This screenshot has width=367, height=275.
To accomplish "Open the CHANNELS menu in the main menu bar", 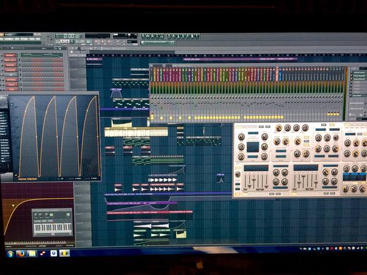I will coord(9,39).
